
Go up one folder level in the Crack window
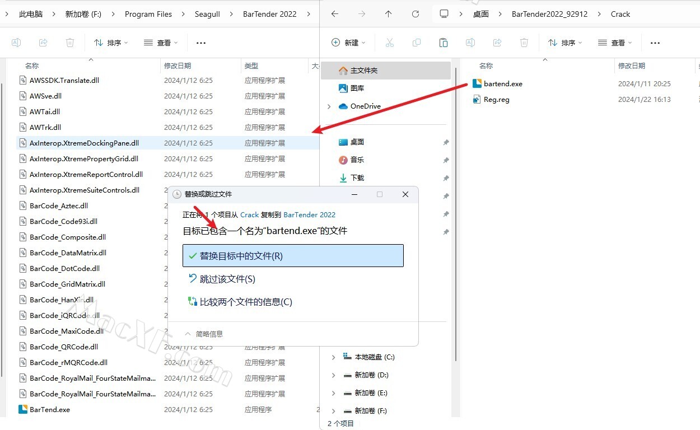coord(388,14)
